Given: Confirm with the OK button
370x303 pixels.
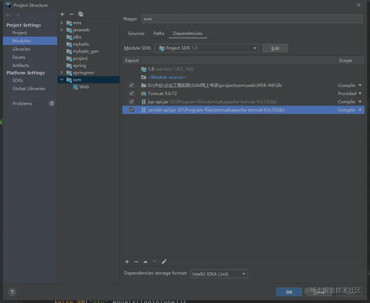Looking at the screenshot, I should coord(289,292).
